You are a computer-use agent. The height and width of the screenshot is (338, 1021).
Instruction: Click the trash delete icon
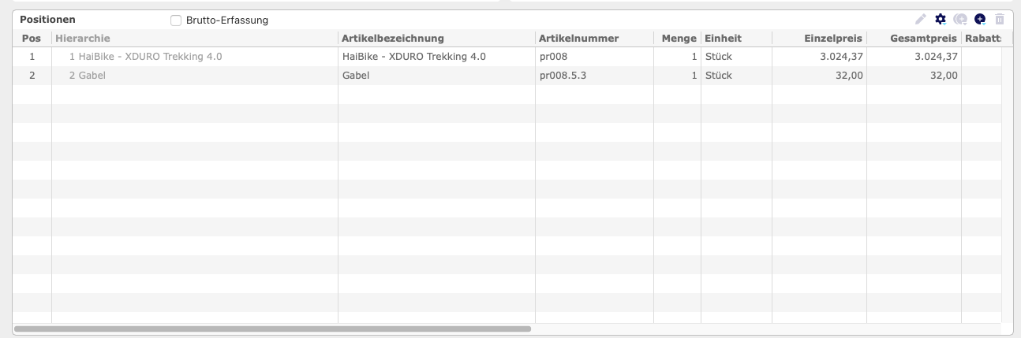point(1000,19)
